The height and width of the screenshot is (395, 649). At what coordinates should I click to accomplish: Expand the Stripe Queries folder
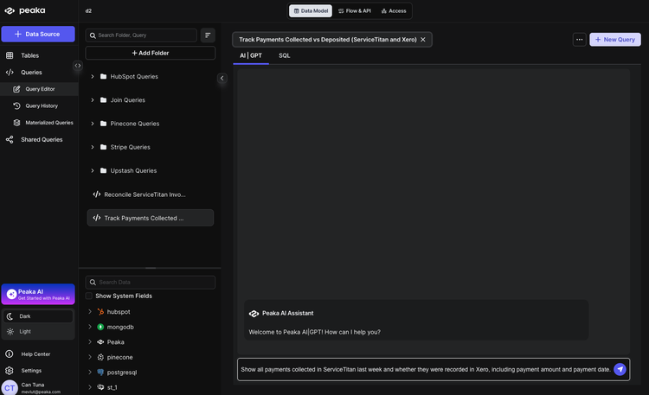(x=93, y=147)
